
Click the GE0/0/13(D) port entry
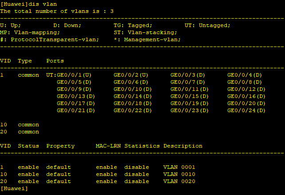[76, 96]
